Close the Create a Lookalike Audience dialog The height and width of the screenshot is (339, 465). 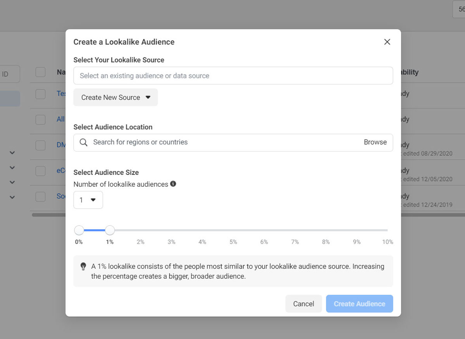coord(387,42)
